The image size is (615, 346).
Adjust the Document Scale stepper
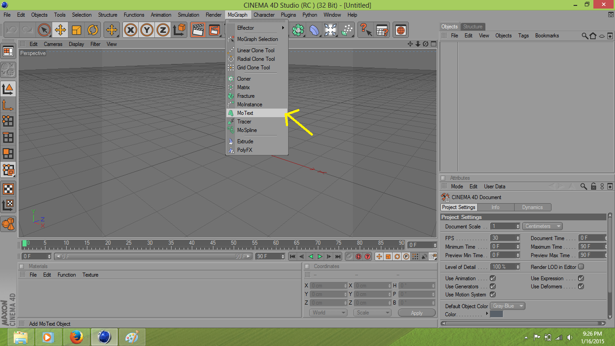coord(518,226)
